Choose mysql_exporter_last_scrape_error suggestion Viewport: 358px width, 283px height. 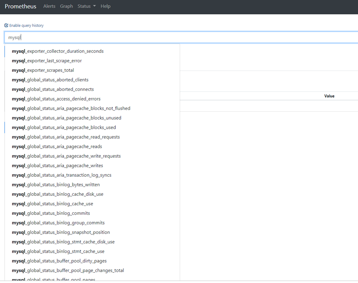point(92,61)
